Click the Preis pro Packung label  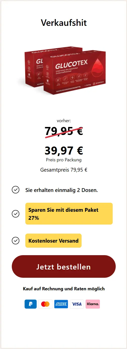[x=64, y=160]
